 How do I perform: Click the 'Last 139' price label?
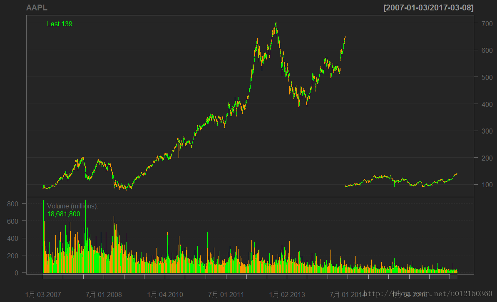click(60, 24)
